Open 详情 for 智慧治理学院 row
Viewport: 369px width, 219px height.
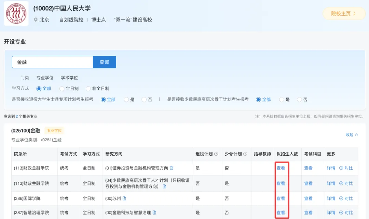coord(331,212)
